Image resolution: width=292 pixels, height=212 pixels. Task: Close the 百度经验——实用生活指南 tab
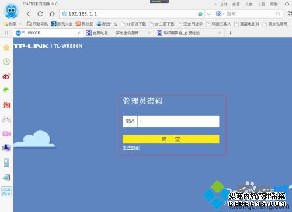(x=149, y=33)
